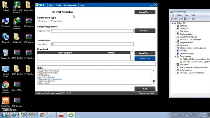Expand Universal Serial Bus controllers node
Image resolution: width=210 pixels, height=118 pixels.
pyautogui.click(x=175, y=73)
